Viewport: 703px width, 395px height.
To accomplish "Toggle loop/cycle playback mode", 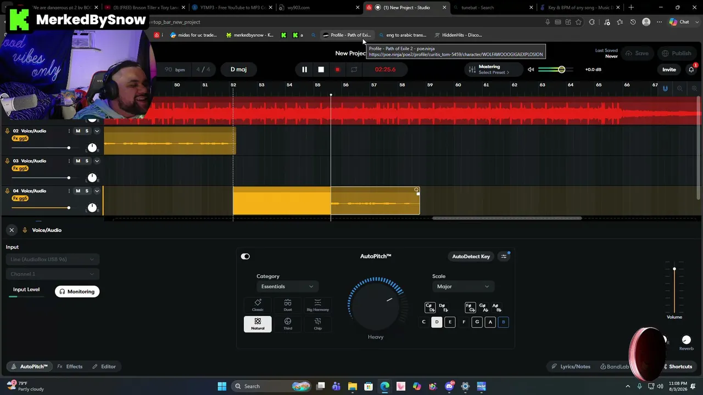I will (x=354, y=70).
